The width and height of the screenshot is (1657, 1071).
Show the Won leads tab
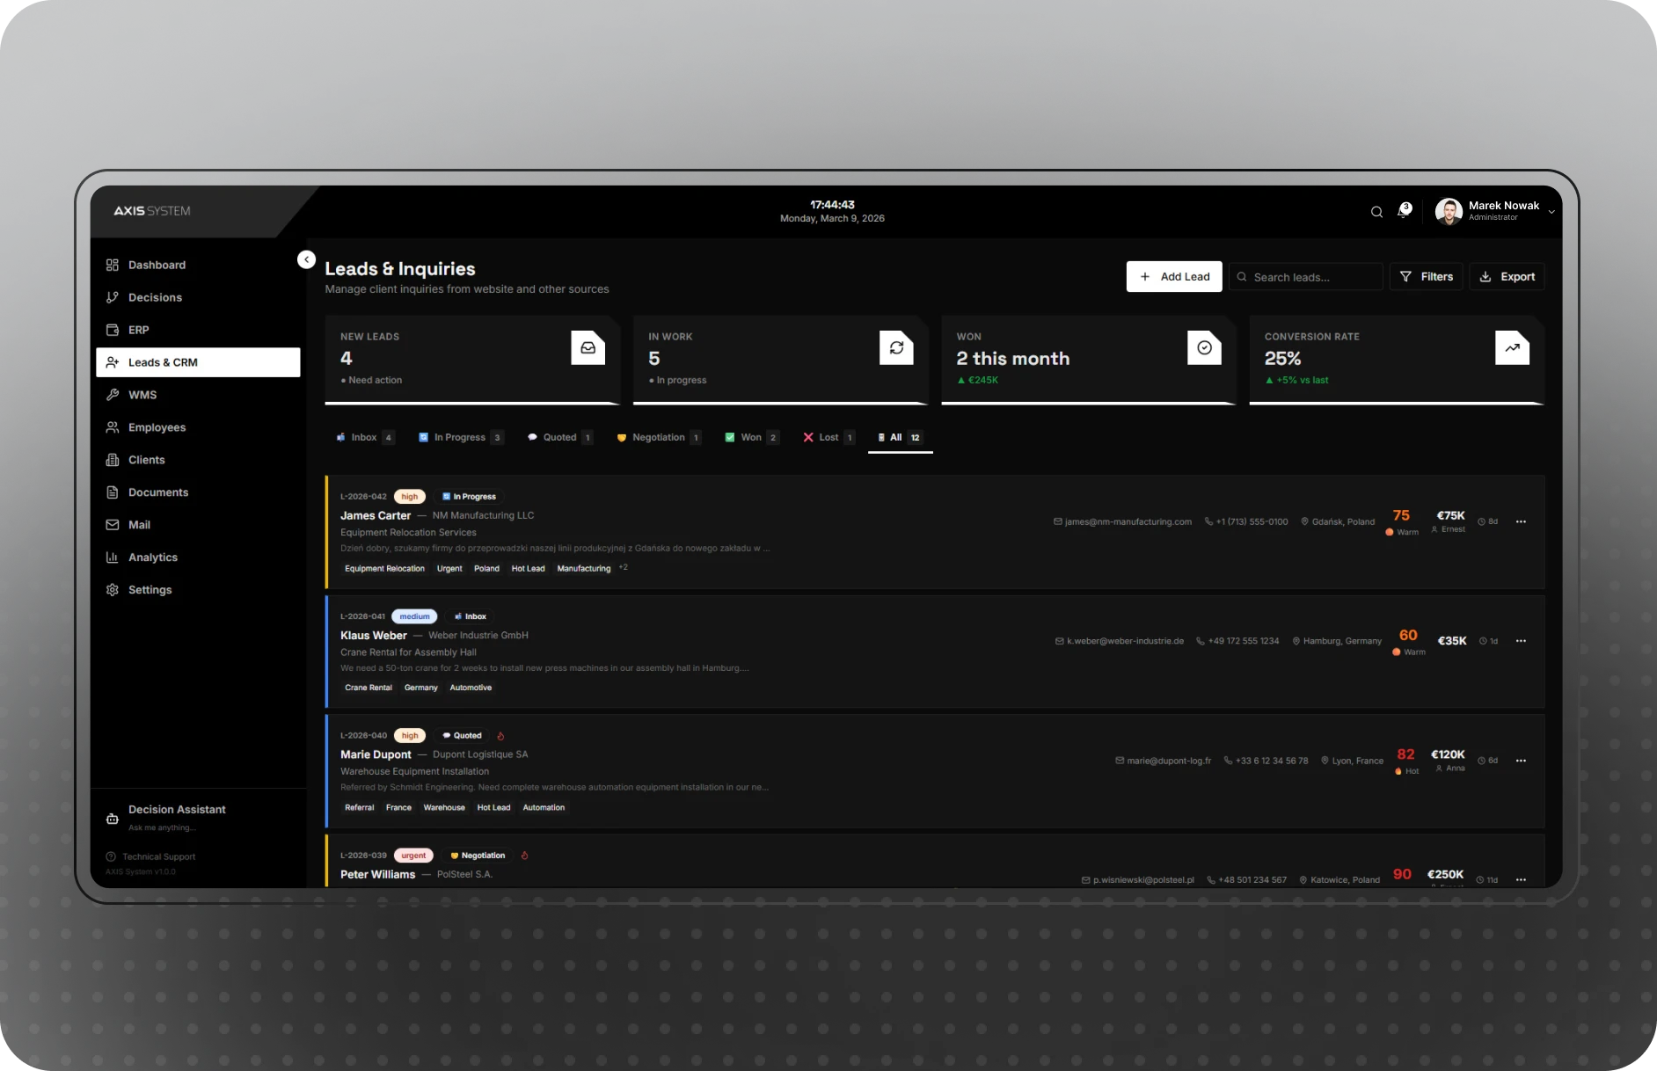(750, 438)
